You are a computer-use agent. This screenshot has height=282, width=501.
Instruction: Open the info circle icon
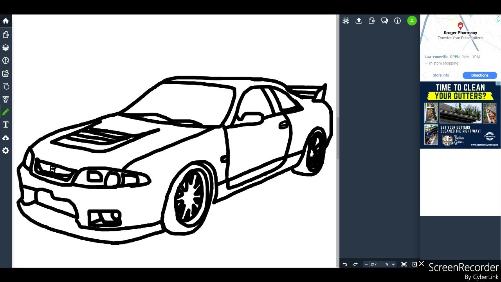(397, 21)
